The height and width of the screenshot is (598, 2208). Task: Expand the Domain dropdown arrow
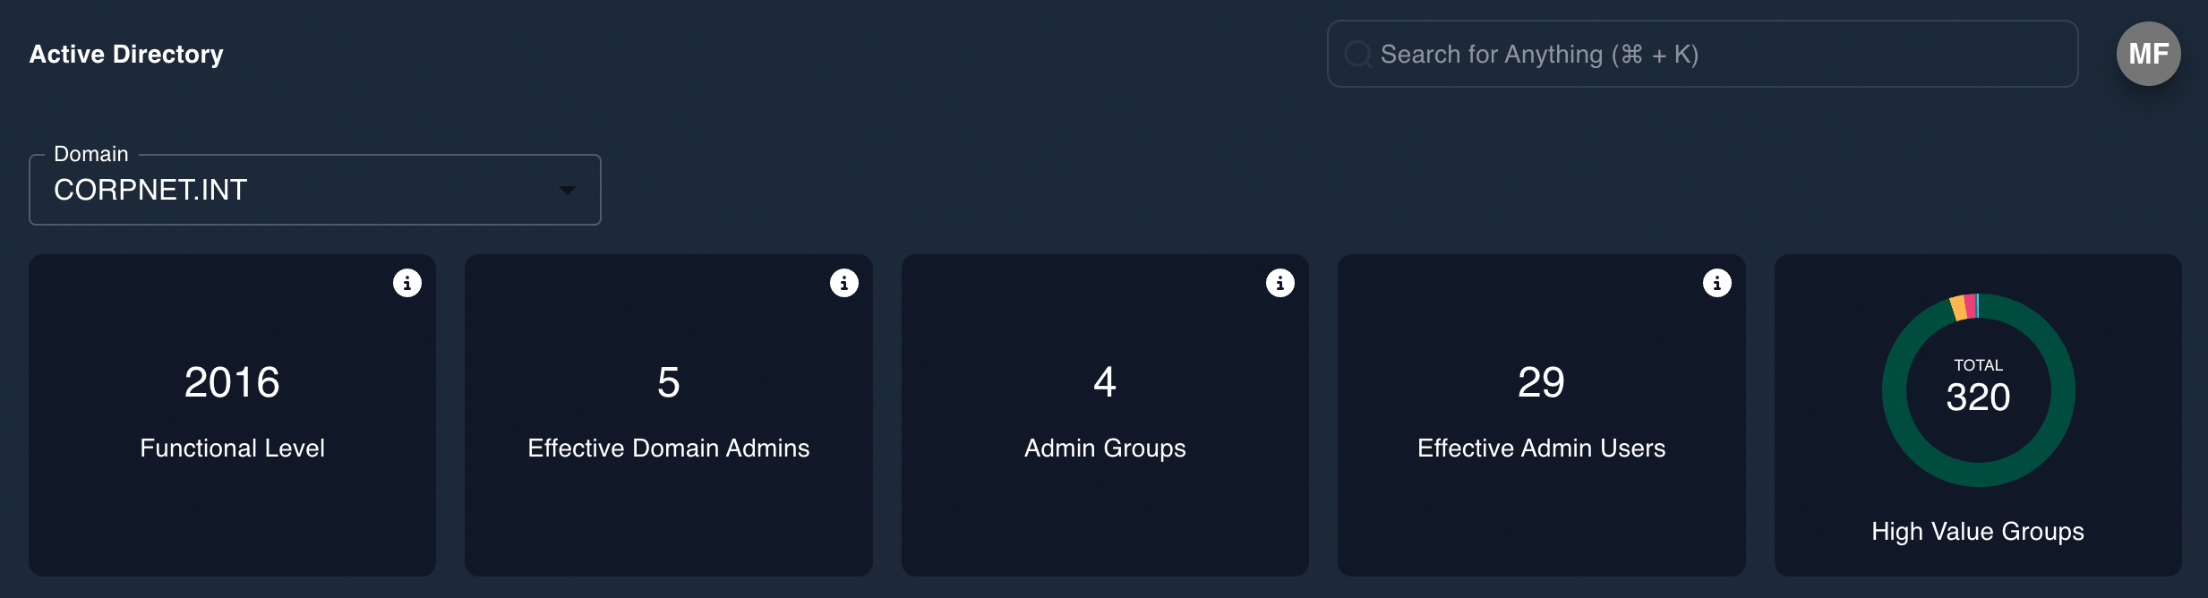(567, 190)
